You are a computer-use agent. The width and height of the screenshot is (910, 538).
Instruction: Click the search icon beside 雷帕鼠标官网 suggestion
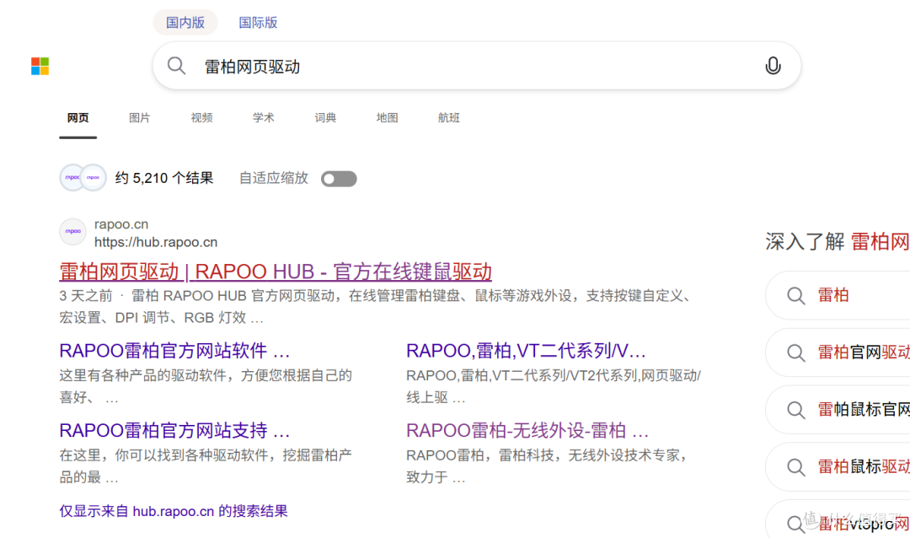pos(795,410)
